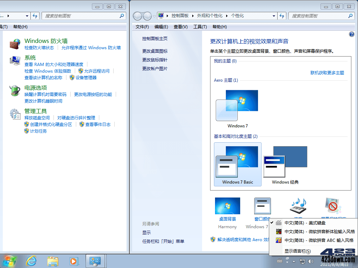Screen dimensions: 358x268
Task: Click 解决透明度和其他 Aero 效果 link
Action: 243,239
